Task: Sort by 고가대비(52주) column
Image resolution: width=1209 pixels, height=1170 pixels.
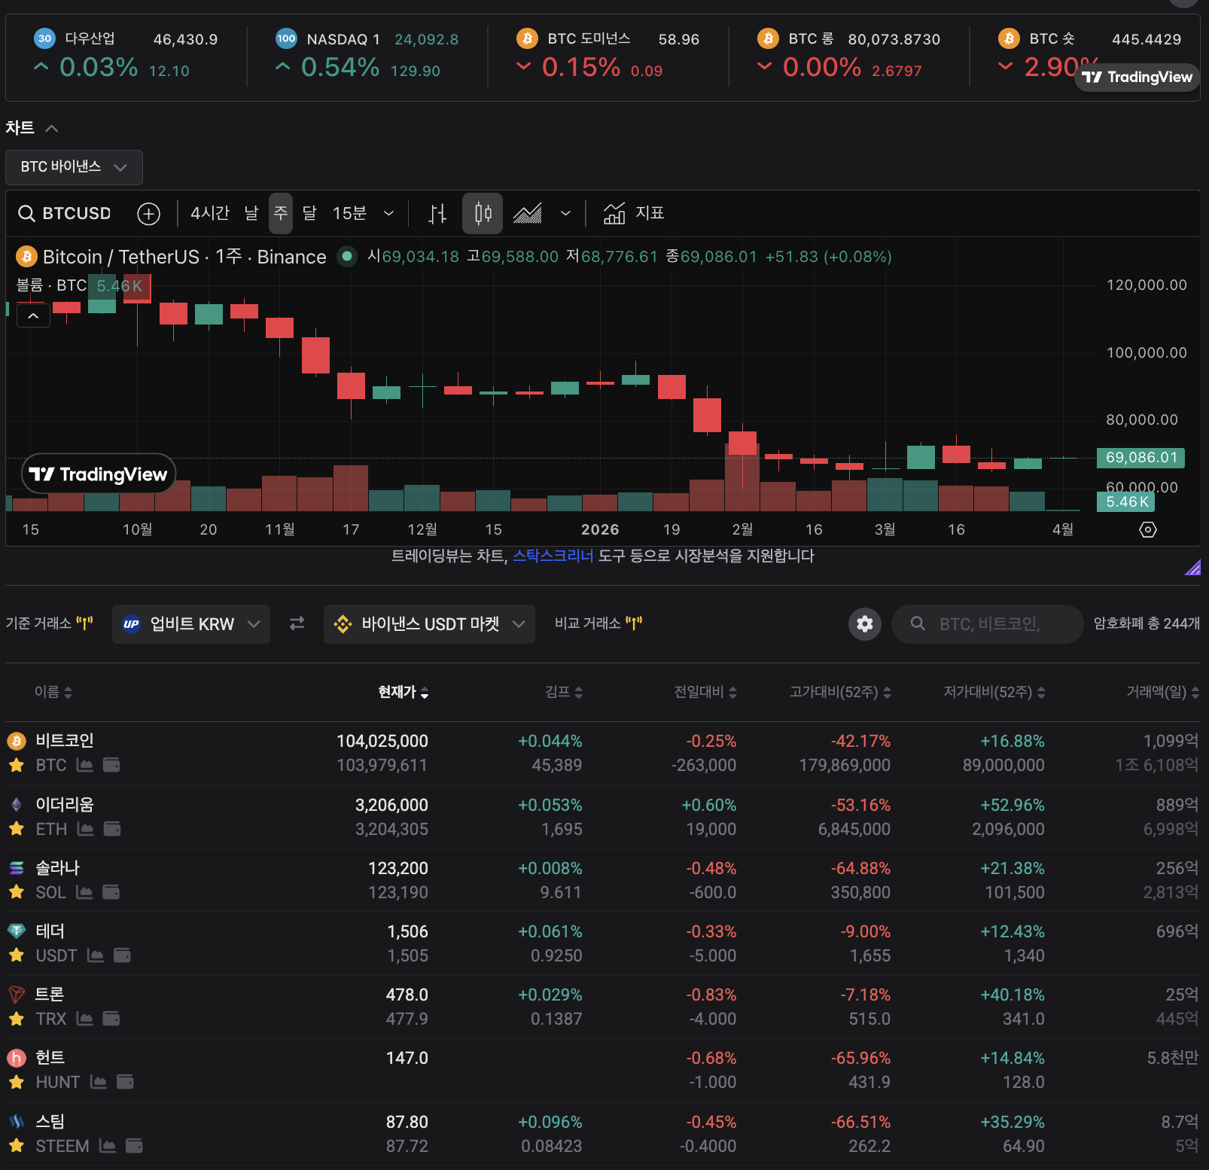Action: [840, 692]
